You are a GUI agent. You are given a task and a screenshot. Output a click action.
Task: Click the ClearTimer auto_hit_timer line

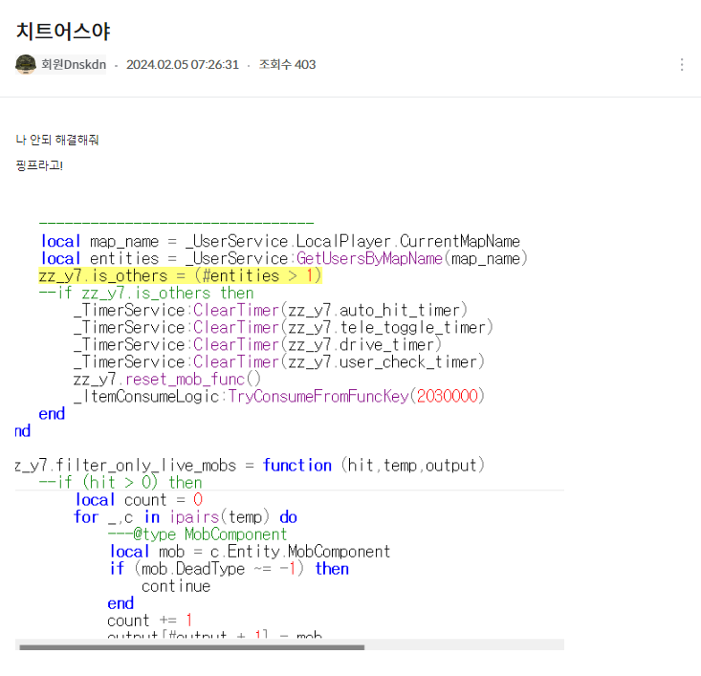[x=271, y=310]
